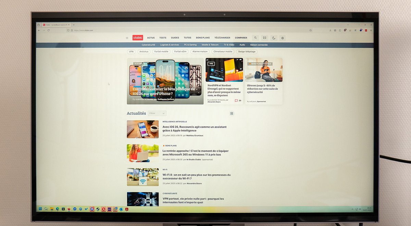Select the Forfait eSim tag chip
Viewport: 411px width, 226px height.
coord(180,52)
